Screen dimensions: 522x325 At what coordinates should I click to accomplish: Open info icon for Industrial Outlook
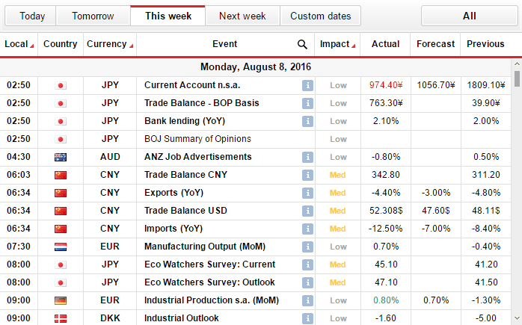point(307,318)
